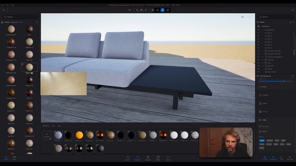Open the Import tab in the footer
The height and width of the screenshot is (166, 296).
tap(128, 158)
